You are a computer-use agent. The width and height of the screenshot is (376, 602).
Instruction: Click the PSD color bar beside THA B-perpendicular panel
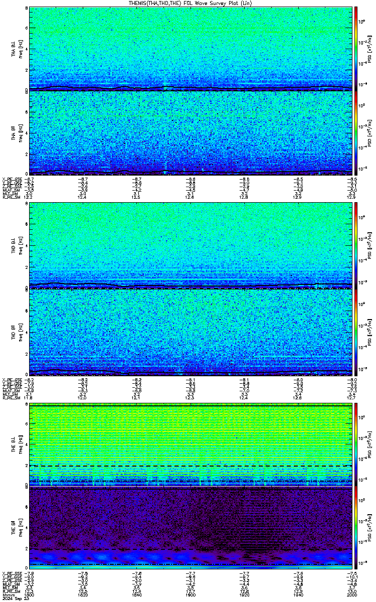tap(356, 49)
